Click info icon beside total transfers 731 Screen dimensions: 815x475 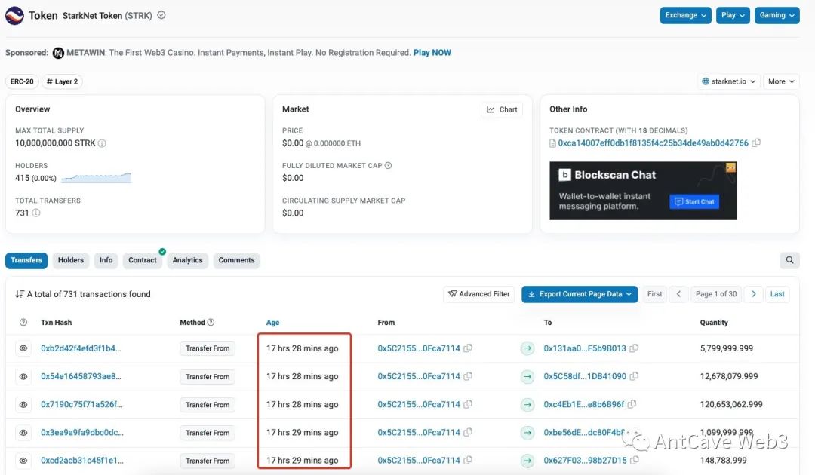pos(36,213)
